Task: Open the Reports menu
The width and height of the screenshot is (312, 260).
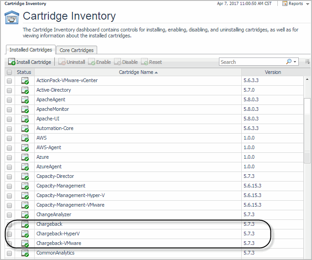Action: (296, 4)
